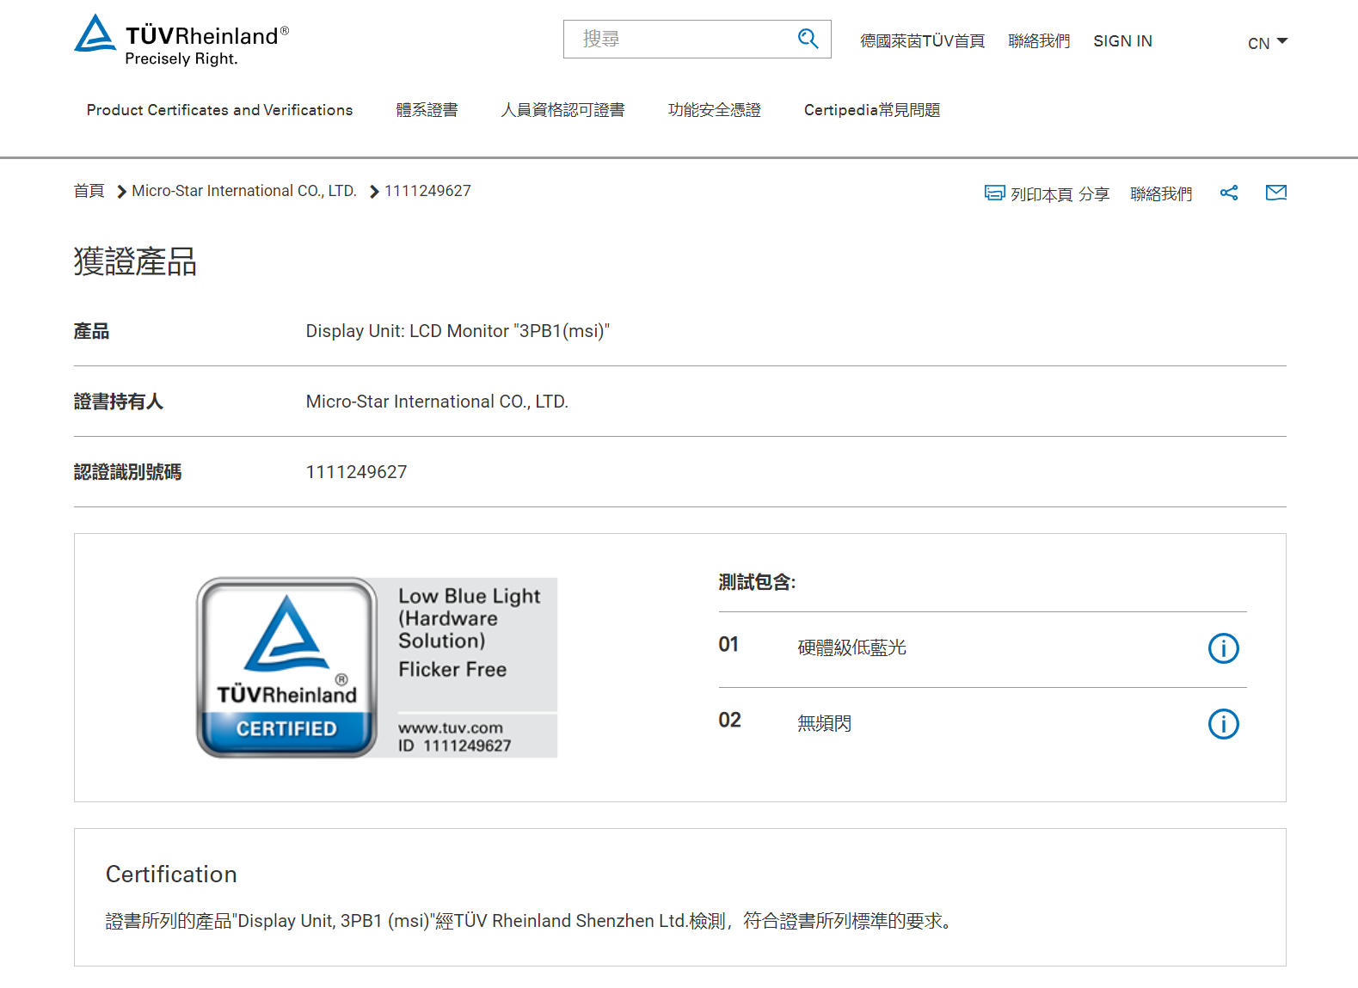Open Product Certificates and Verifications menu
The height and width of the screenshot is (988, 1358).
click(x=219, y=110)
